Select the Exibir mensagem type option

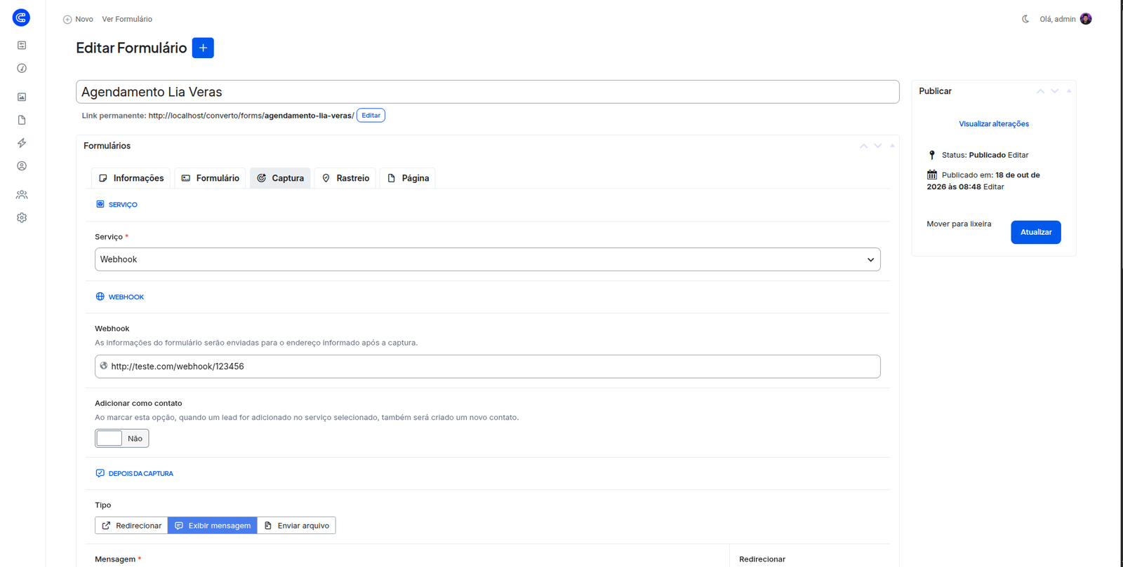pyautogui.click(x=213, y=526)
